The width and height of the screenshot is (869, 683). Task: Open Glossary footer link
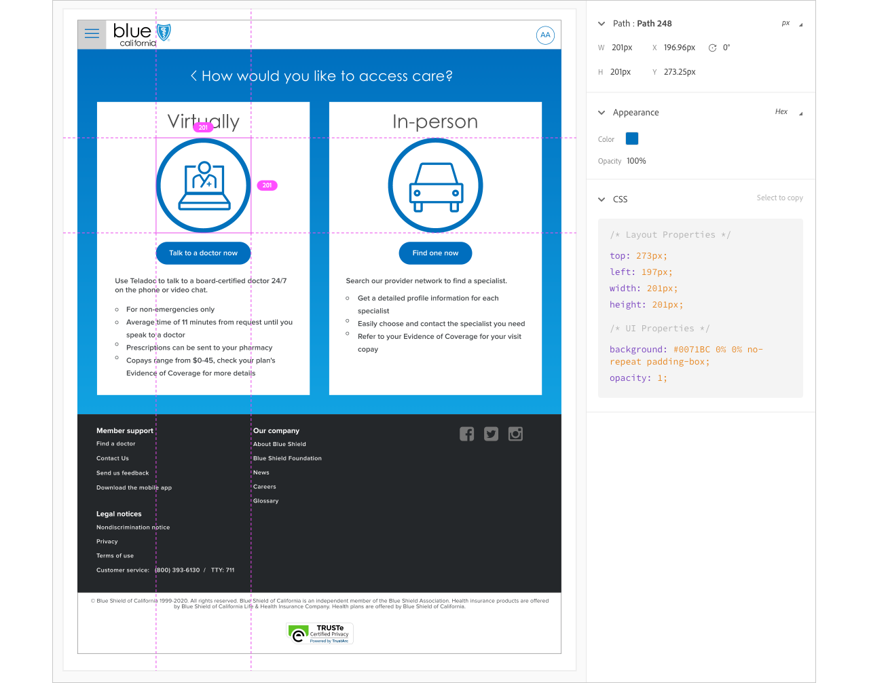pos(266,501)
